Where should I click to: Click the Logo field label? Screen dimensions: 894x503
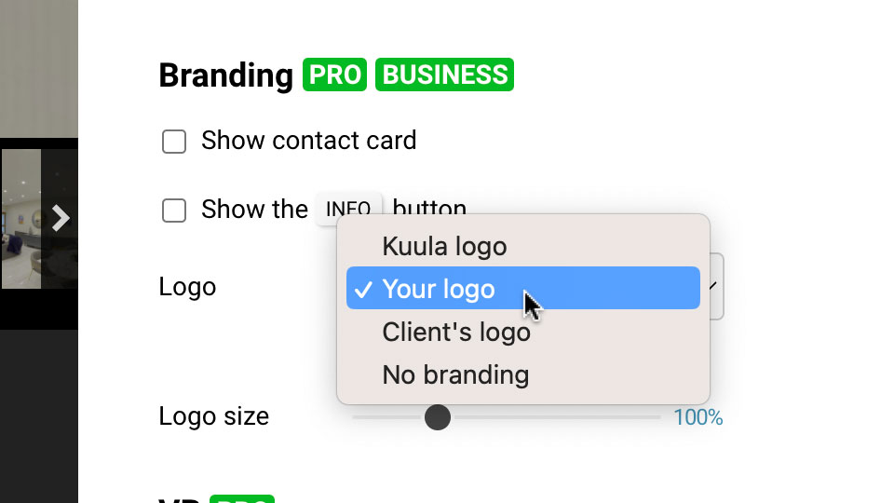pos(187,286)
